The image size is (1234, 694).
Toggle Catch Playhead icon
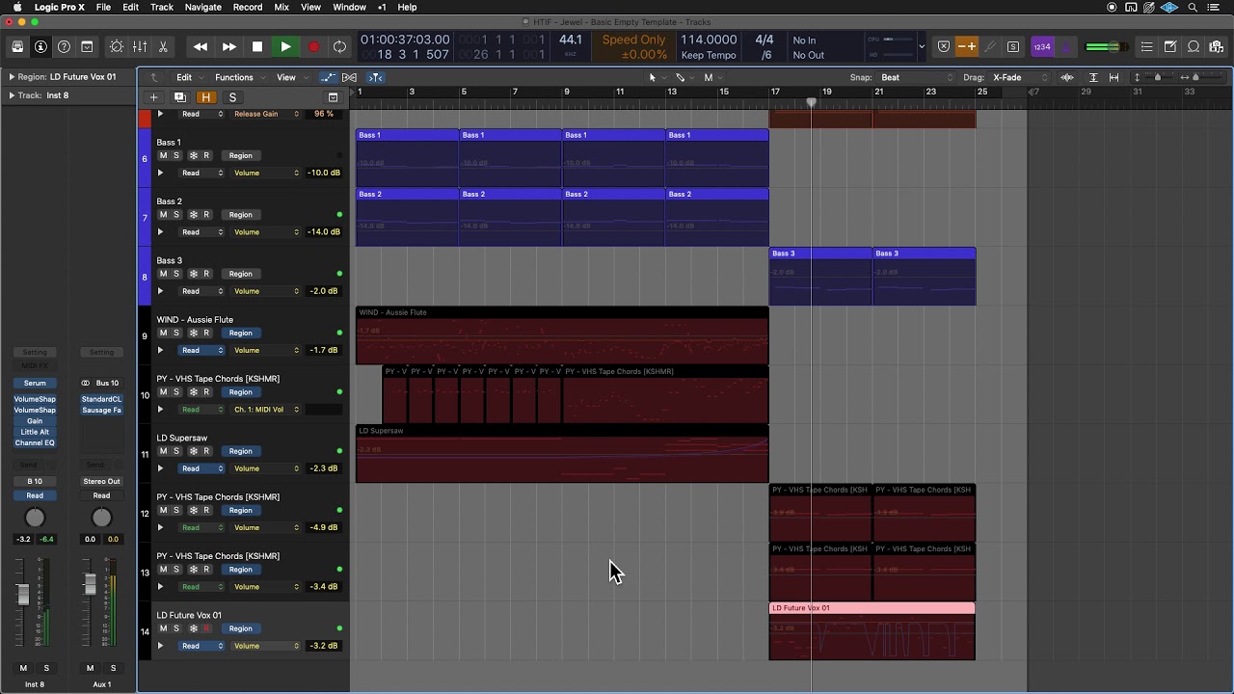(x=376, y=77)
